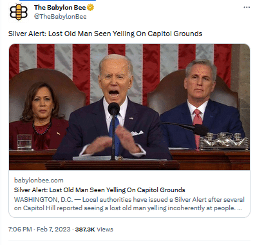Click the Feb 7, 2023 date
The width and height of the screenshot is (255, 245).
point(53,230)
